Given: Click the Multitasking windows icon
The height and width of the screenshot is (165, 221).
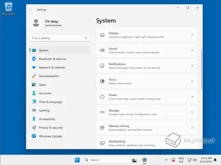Looking at the screenshot, I should click(102, 143).
